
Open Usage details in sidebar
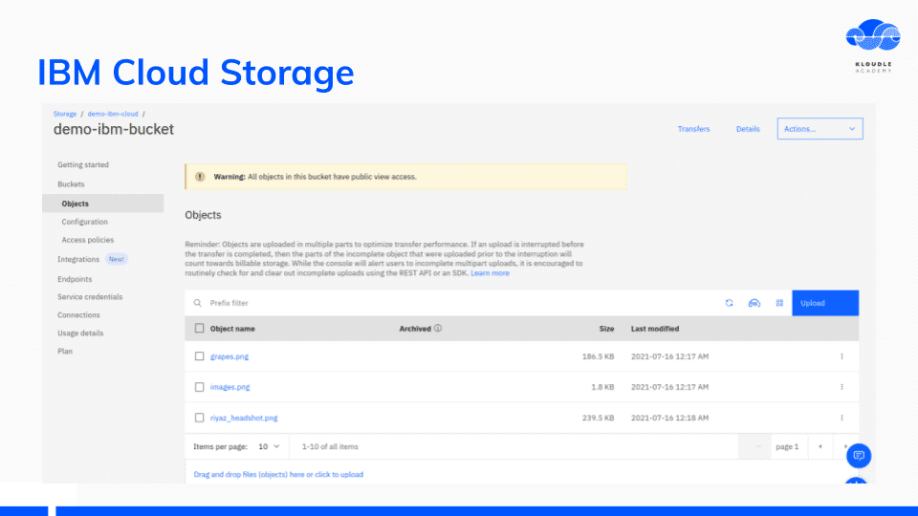(80, 333)
